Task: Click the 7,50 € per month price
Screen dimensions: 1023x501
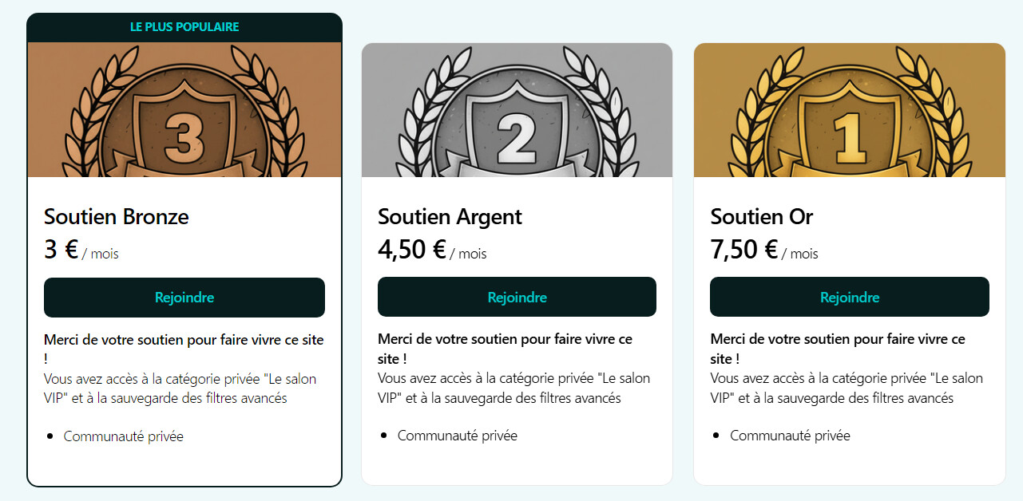Action: [763, 251]
